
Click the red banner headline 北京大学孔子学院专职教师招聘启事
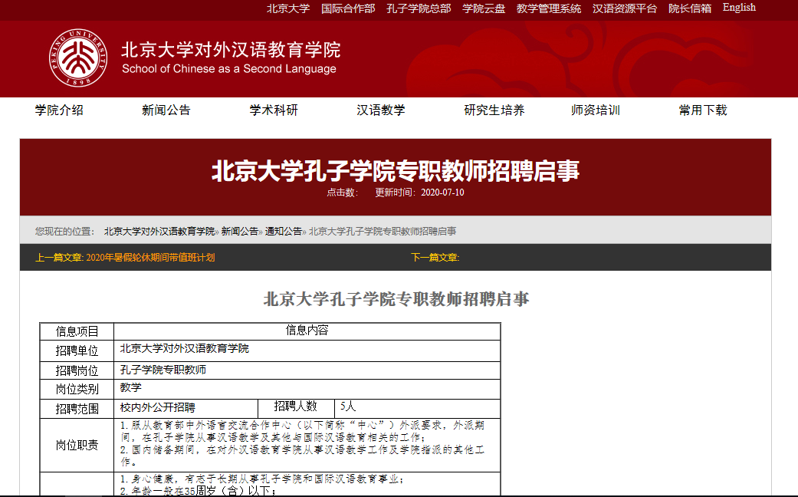pos(396,170)
